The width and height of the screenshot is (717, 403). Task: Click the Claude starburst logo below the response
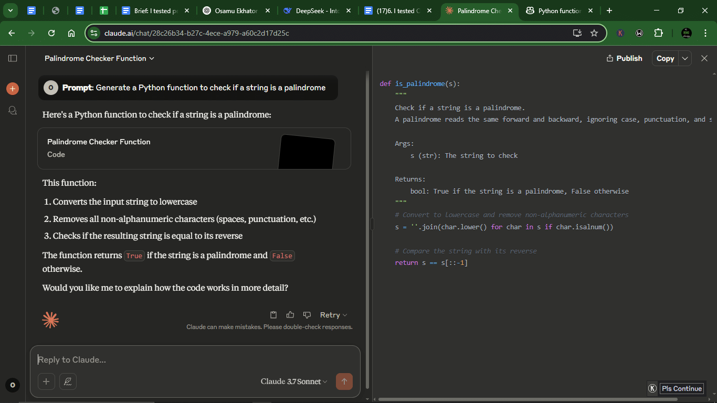(x=50, y=320)
